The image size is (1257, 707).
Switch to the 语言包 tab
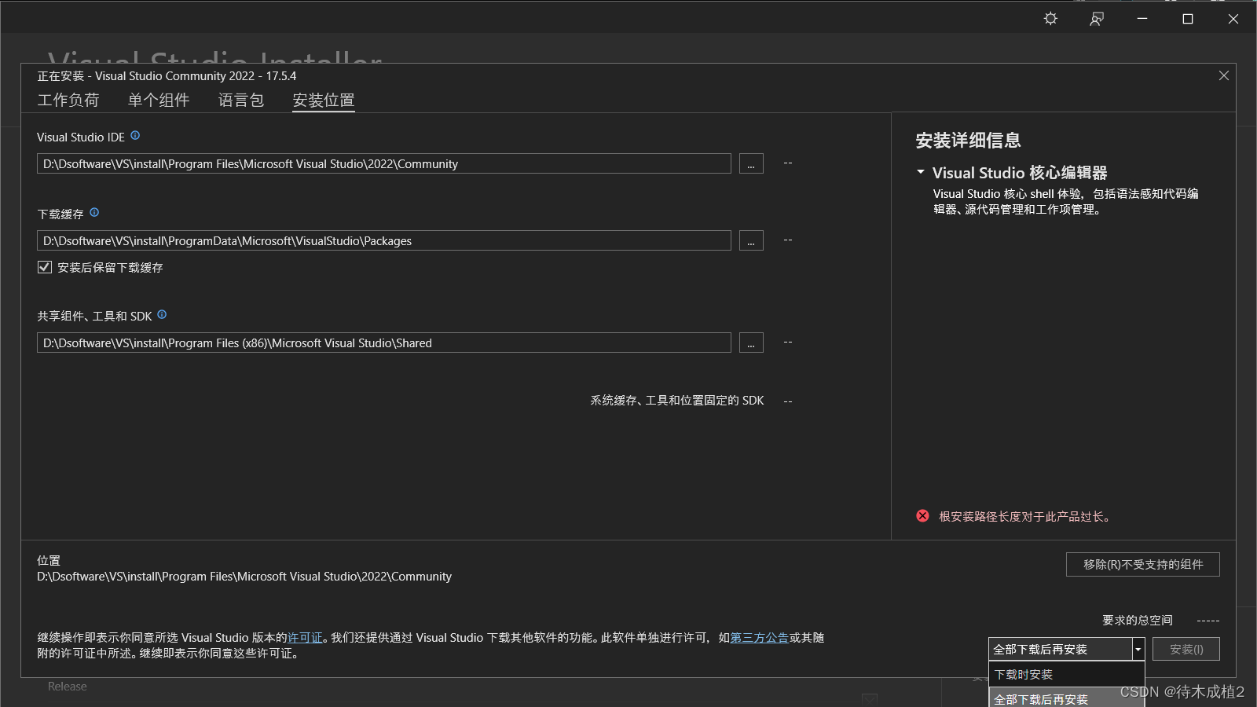click(241, 101)
